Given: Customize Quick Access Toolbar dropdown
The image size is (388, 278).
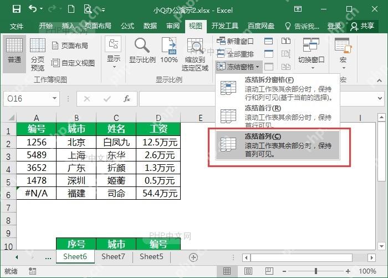Looking at the screenshot, I should [103, 10].
